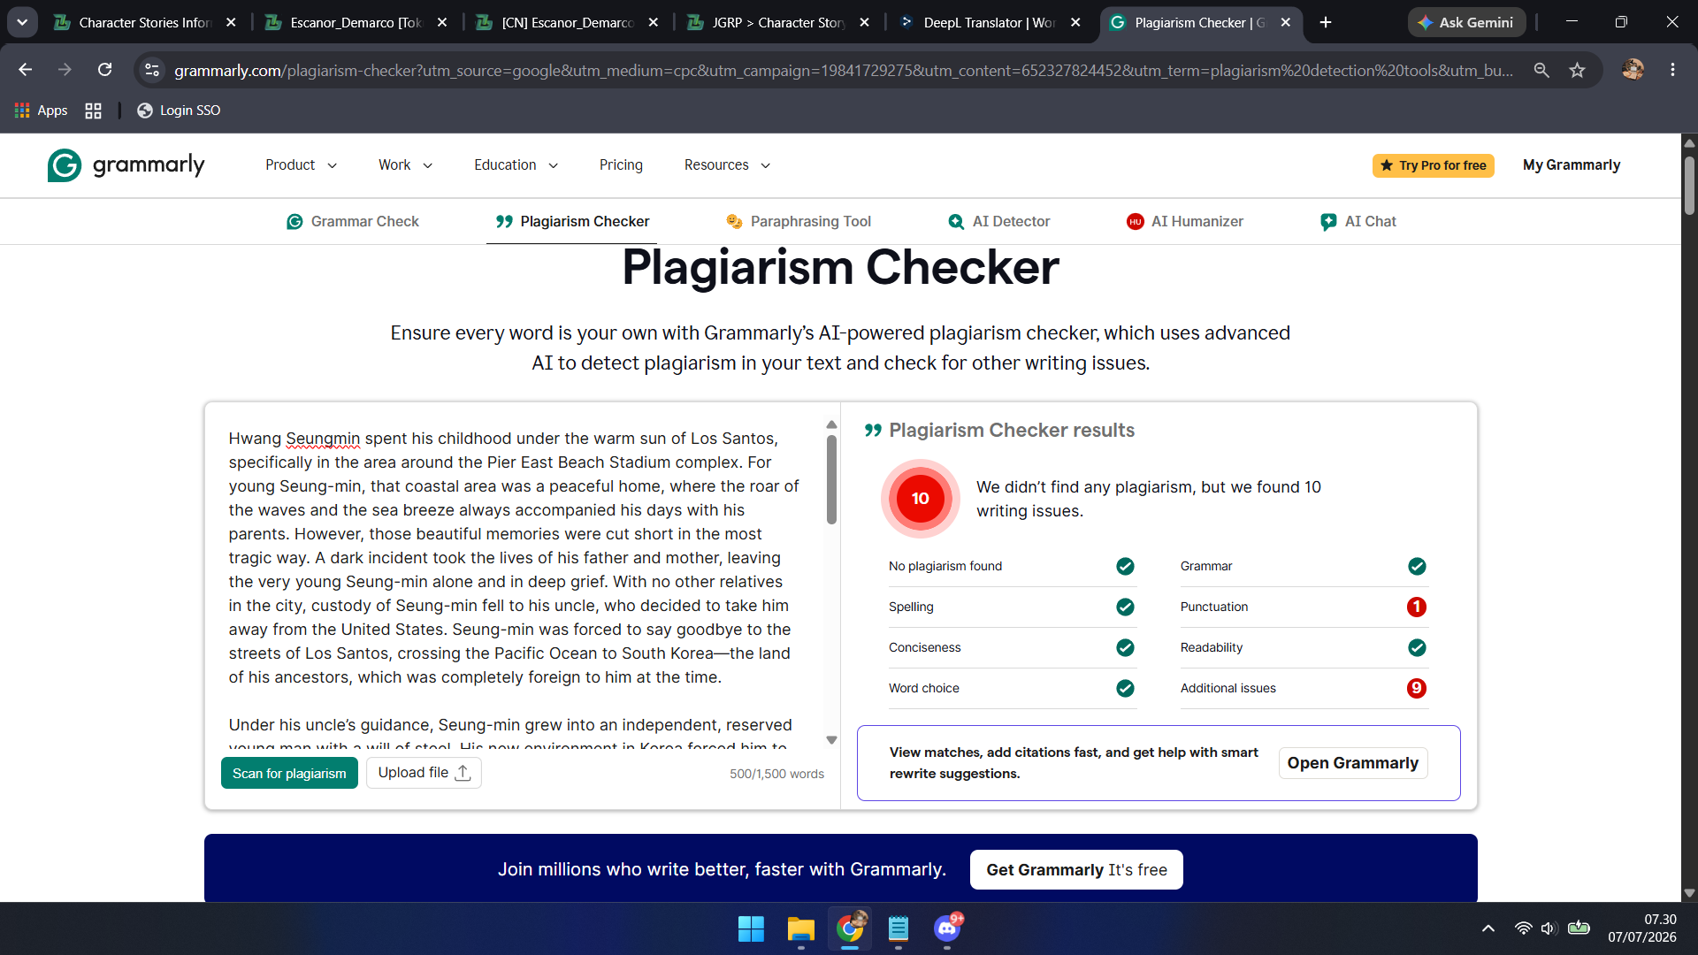Expand the Resources dropdown
Screen dimensions: 1698x955
[x=727, y=165]
